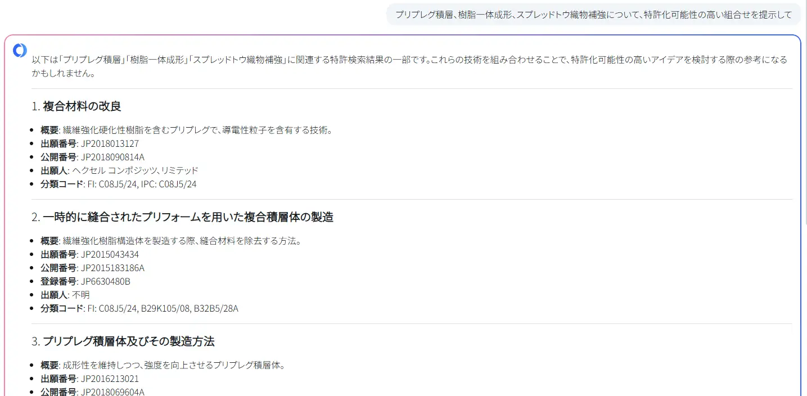Click application number JP2015043434
Image resolution: width=807 pixels, height=396 pixels.
[x=109, y=255]
